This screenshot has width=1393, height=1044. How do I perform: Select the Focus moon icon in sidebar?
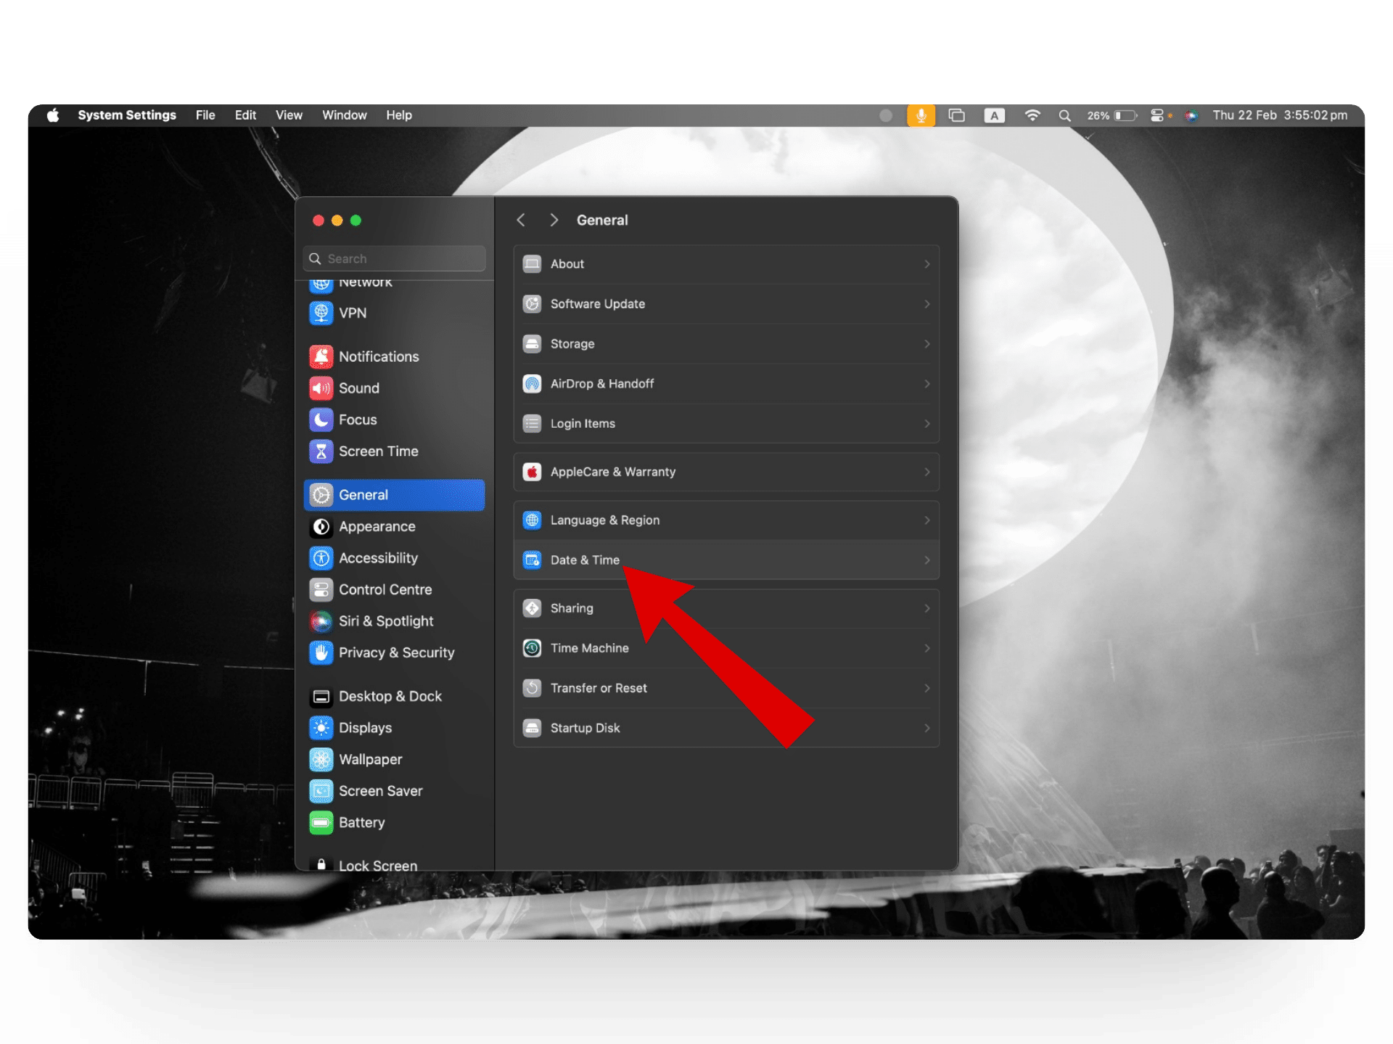point(321,420)
